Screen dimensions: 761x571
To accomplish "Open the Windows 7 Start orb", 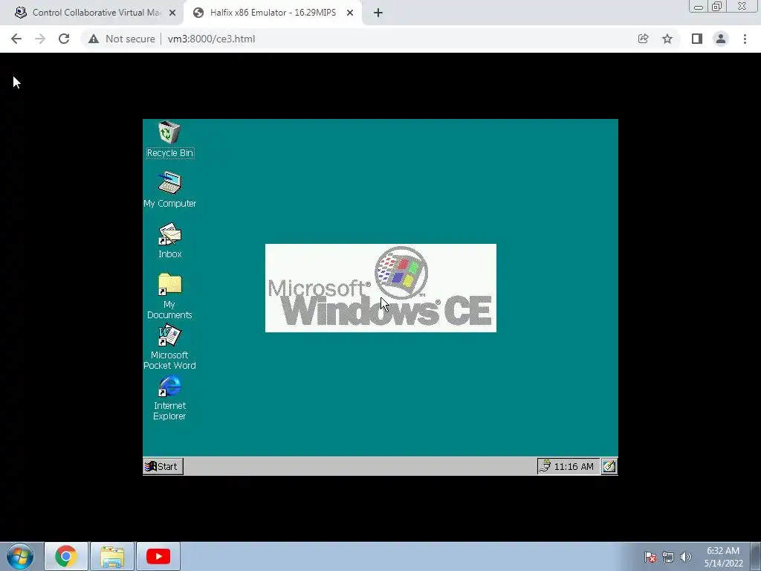I will pyautogui.click(x=20, y=556).
